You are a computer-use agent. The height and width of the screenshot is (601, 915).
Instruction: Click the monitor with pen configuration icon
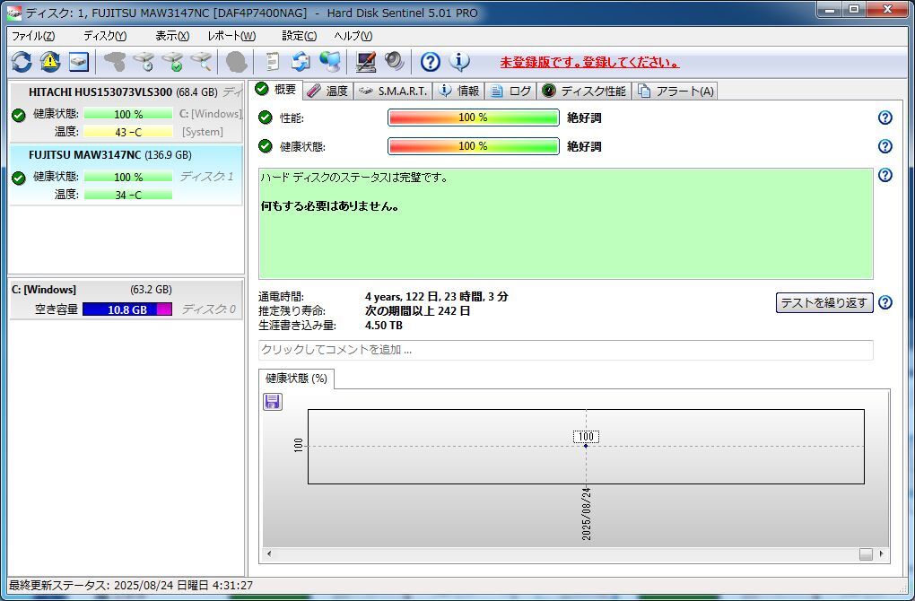point(366,62)
